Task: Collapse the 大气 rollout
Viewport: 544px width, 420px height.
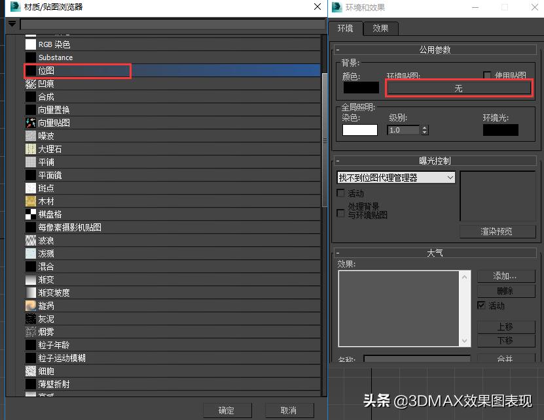Action: 339,253
